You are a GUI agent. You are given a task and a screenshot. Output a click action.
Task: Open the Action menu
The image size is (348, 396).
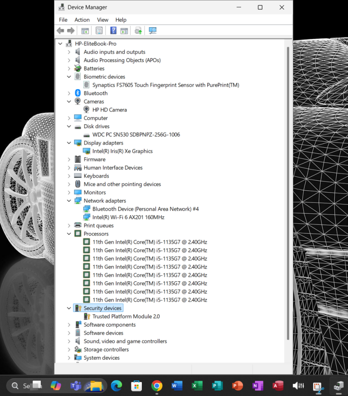coord(82,20)
